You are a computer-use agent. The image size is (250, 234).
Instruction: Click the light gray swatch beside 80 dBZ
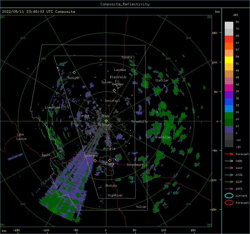pyautogui.click(x=229, y=25)
